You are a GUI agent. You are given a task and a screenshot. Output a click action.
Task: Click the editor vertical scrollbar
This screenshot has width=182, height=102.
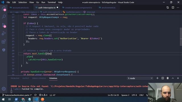(181, 37)
